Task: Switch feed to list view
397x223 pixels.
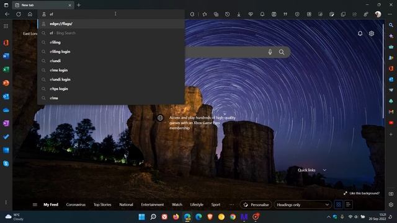Action: pyautogui.click(x=348, y=204)
